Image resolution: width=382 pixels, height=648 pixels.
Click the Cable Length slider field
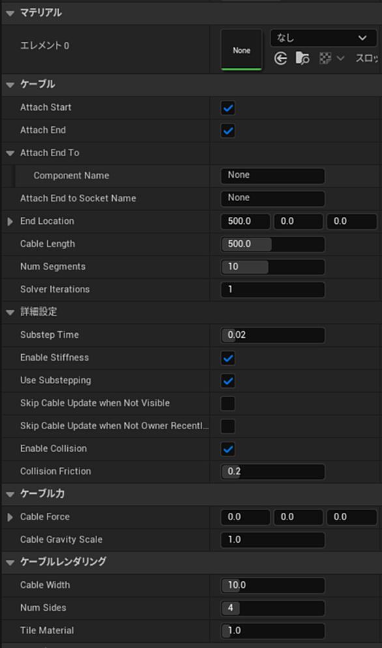(272, 244)
